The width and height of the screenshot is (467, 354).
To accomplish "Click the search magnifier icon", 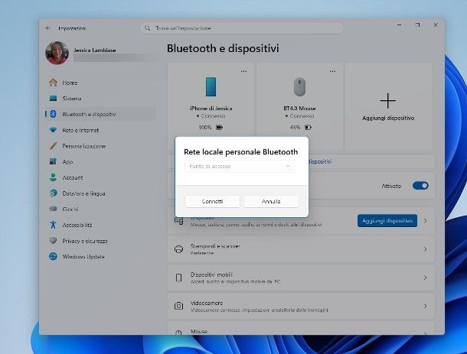I will [148, 28].
